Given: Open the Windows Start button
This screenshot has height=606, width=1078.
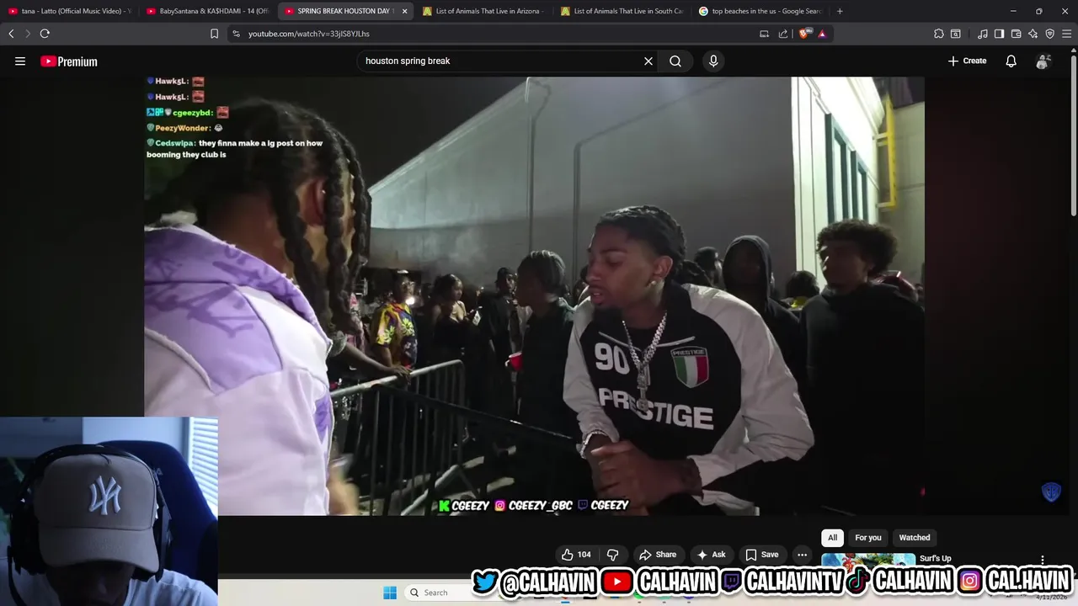Looking at the screenshot, I should 390,593.
